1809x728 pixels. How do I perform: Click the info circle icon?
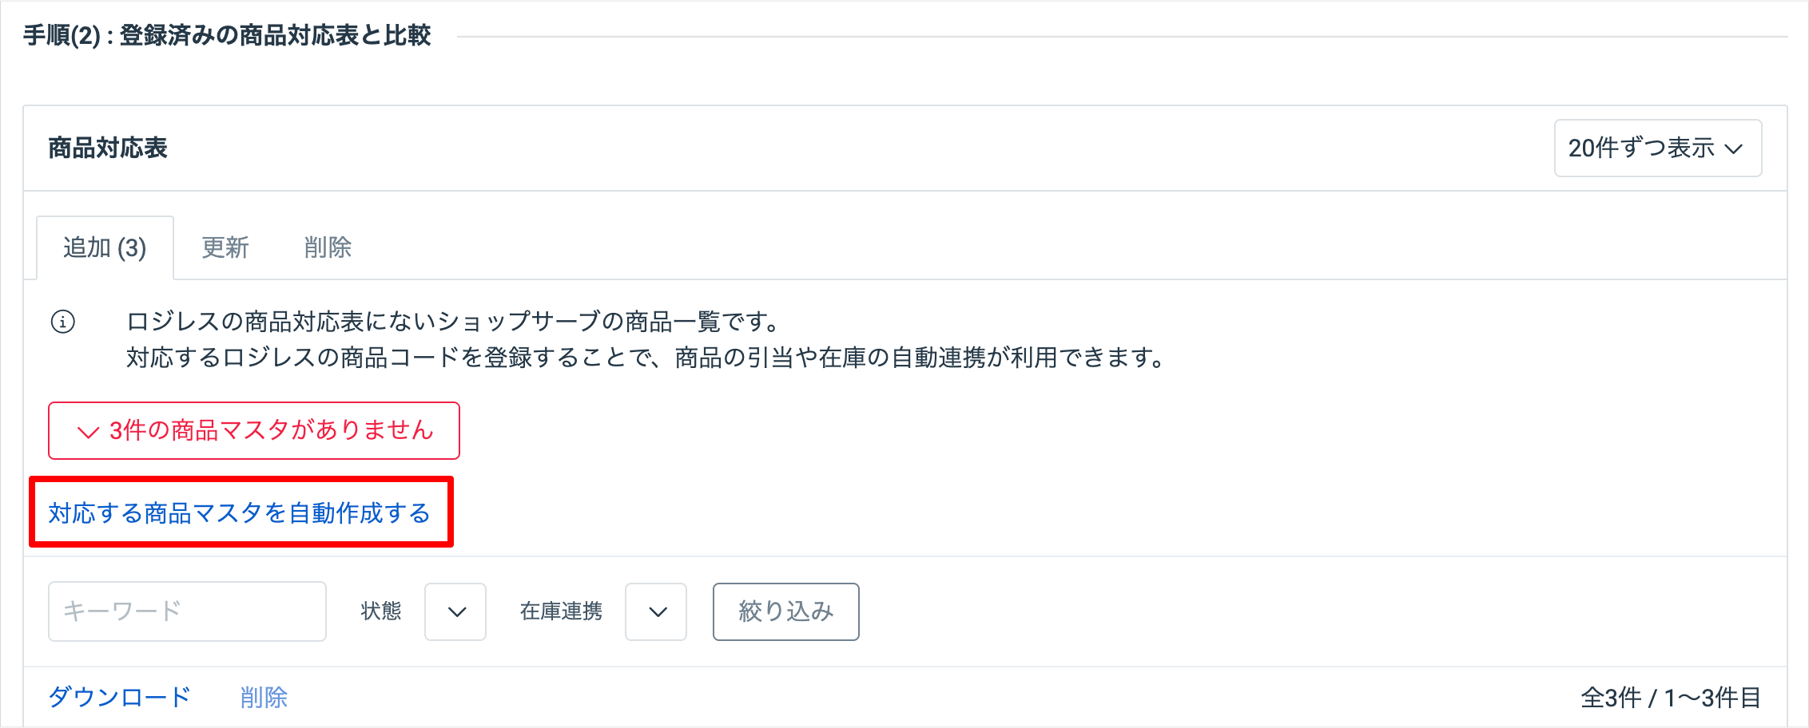(63, 322)
